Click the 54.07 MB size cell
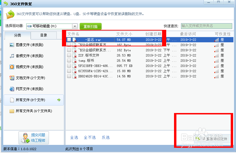The image size is (236, 153). [124, 40]
